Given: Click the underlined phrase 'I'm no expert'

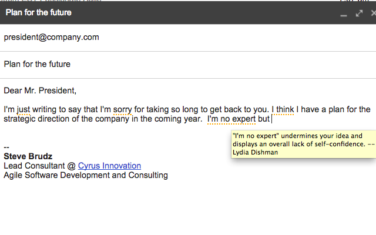Looking at the screenshot, I should (231, 119).
